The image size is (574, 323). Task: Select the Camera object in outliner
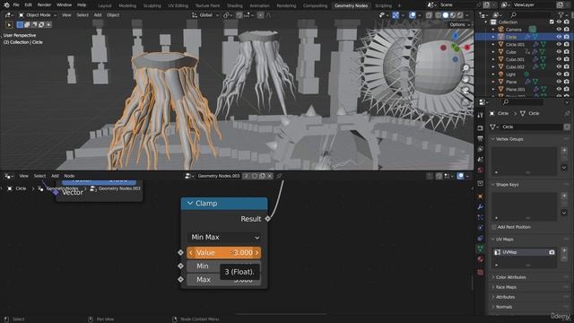point(514,30)
